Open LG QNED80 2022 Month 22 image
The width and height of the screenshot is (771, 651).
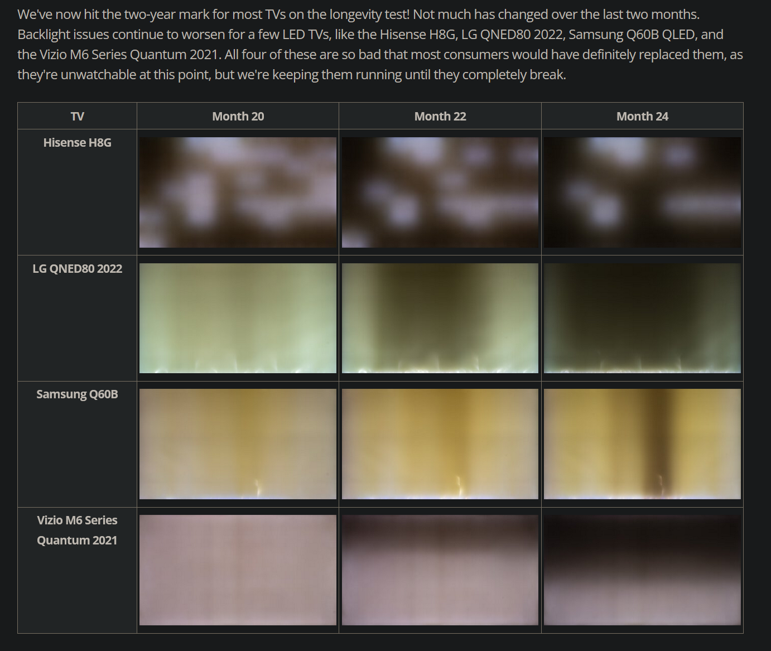click(x=440, y=318)
